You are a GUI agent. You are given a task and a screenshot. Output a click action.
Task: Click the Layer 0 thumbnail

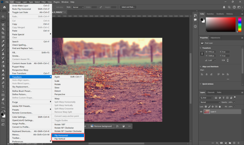(x=207, y=112)
